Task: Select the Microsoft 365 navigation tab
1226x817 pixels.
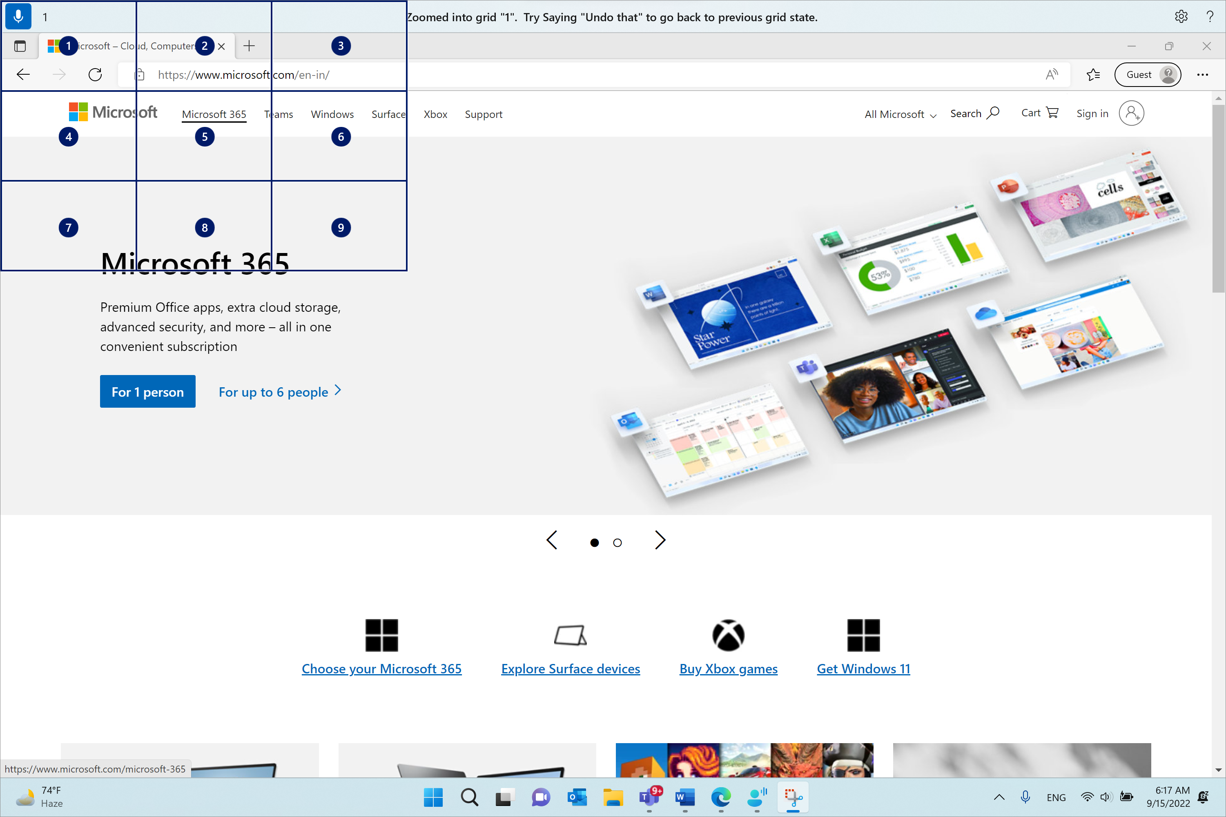Action: [x=214, y=113]
